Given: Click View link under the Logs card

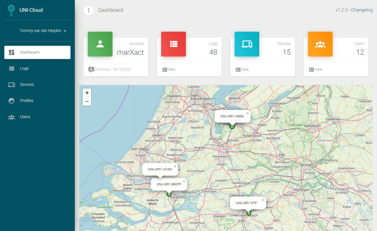Looking at the screenshot, I should [172, 70].
